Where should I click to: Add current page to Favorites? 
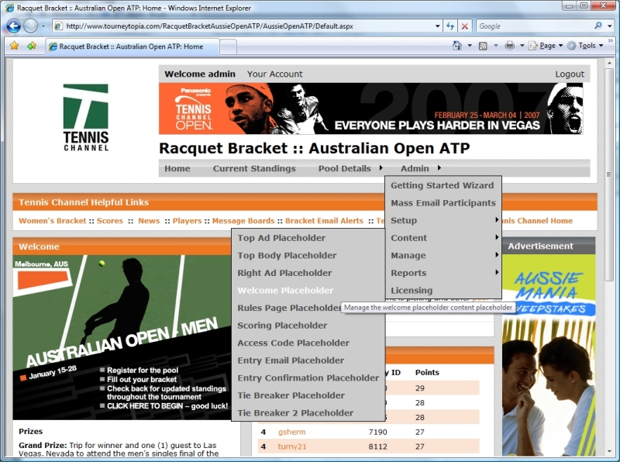31,46
